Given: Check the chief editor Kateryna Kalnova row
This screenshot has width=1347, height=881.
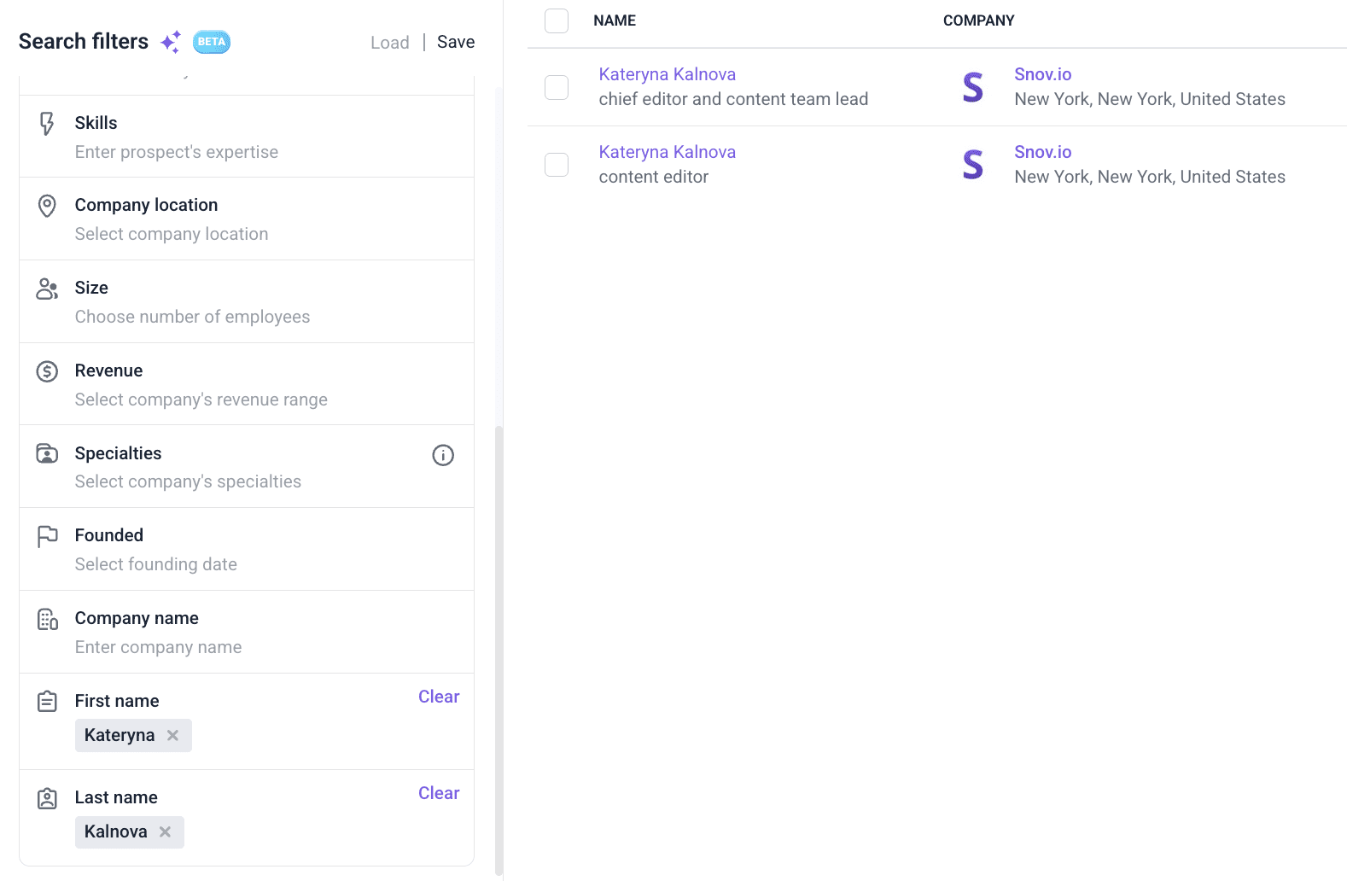Looking at the screenshot, I should click(557, 87).
